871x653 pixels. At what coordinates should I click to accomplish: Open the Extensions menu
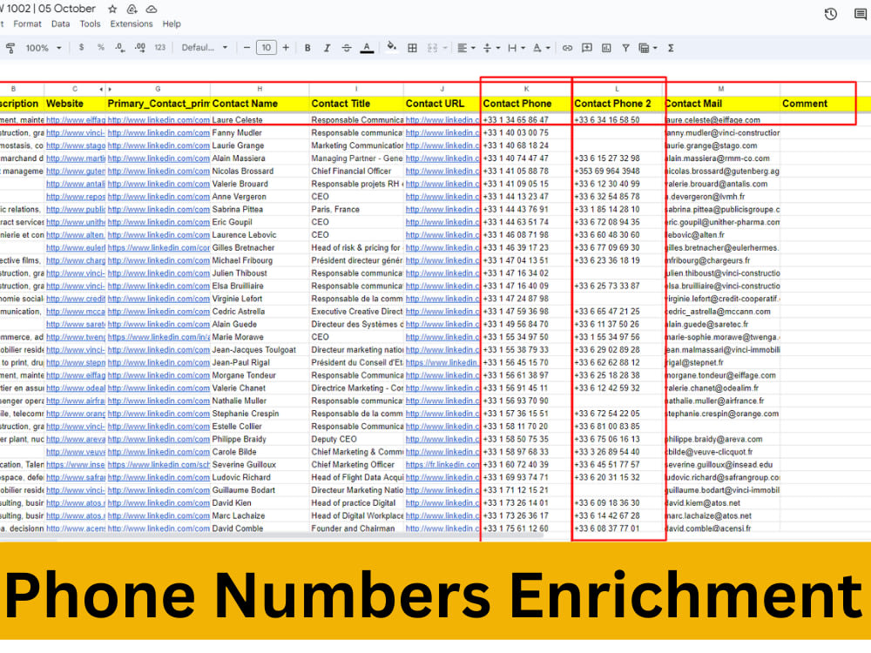(x=132, y=24)
